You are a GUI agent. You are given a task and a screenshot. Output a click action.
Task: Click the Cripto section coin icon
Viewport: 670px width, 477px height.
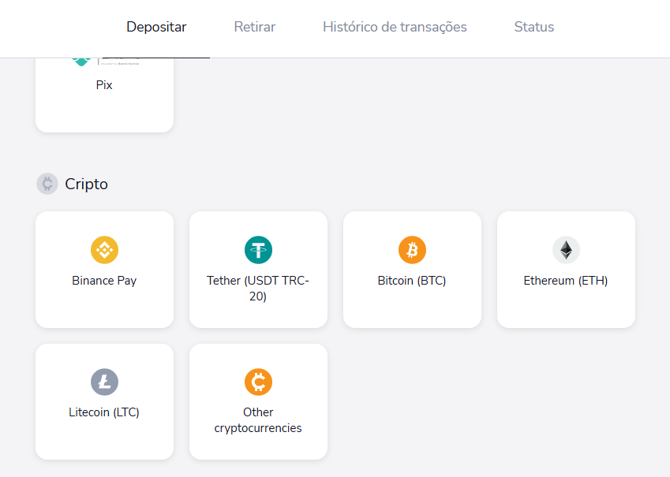47,184
